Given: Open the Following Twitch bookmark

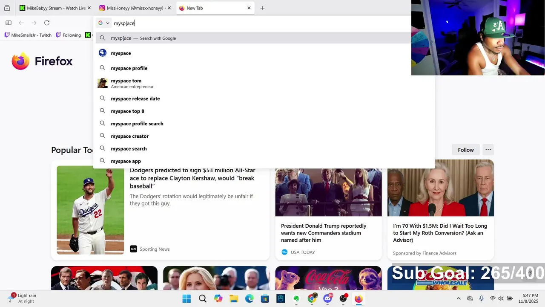Looking at the screenshot, I should point(68,35).
